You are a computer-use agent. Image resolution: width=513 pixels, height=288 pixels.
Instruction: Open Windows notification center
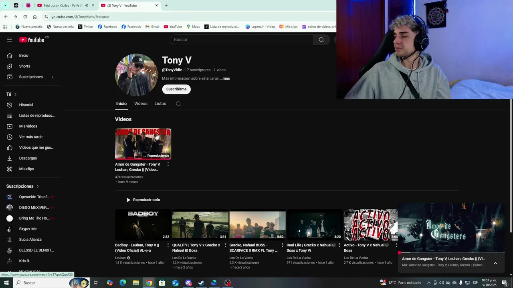(x=505, y=283)
